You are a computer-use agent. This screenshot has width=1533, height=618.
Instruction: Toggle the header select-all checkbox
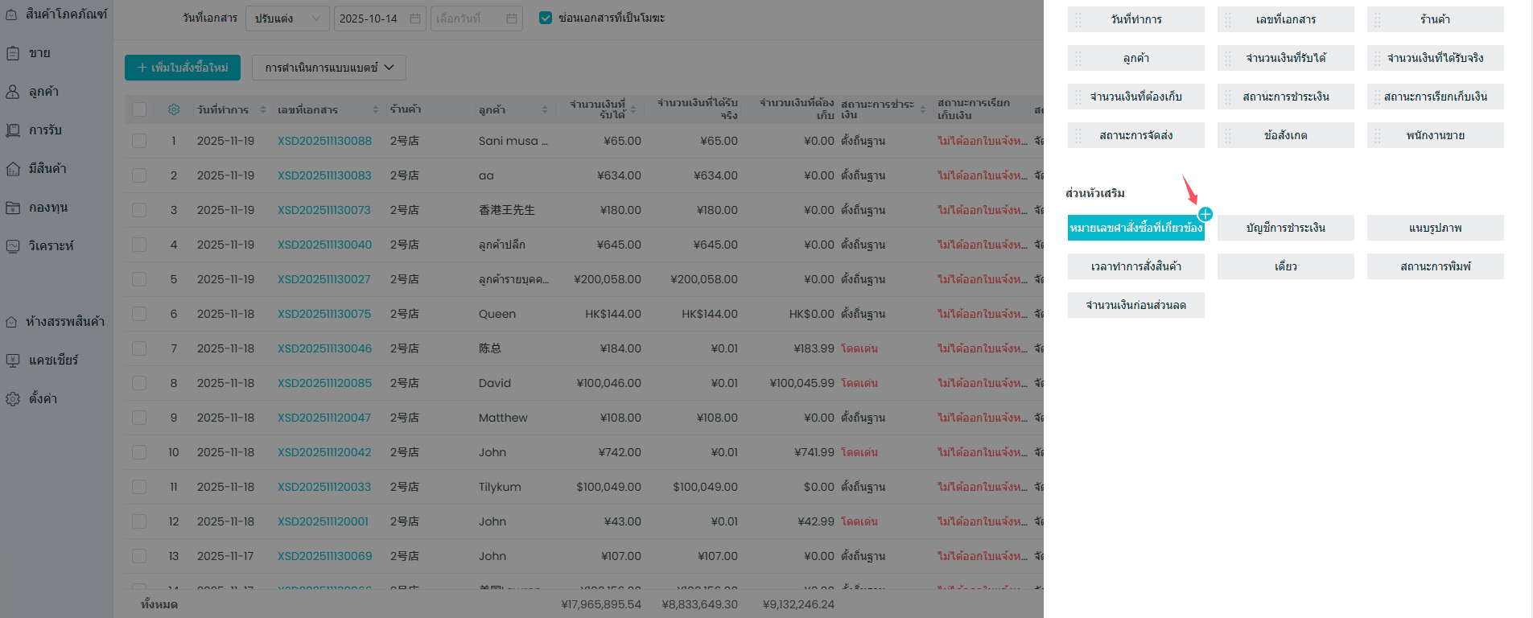[x=139, y=109]
